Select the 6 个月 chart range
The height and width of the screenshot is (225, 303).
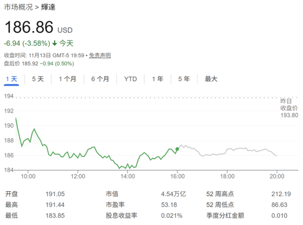[100, 79]
